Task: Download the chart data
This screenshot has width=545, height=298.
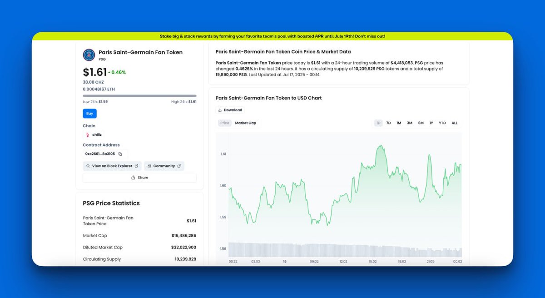Action: (230, 110)
